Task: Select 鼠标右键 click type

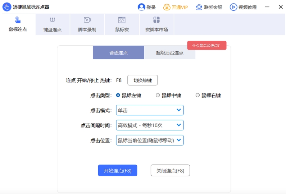Action: point(198,95)
